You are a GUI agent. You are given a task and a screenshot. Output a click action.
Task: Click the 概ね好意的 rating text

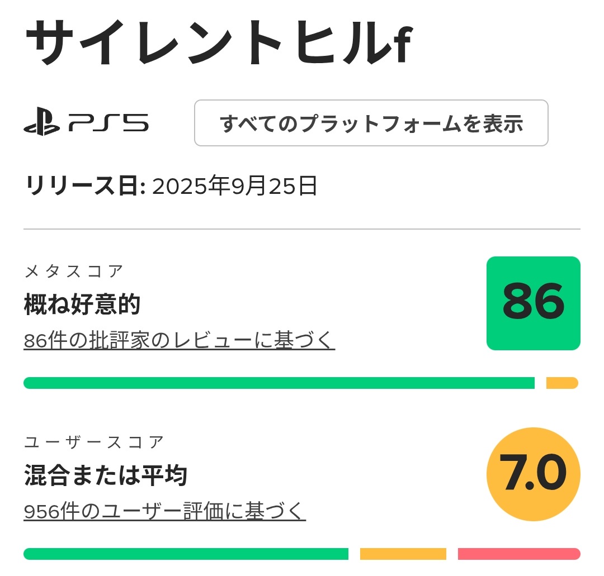(x=82, y=304)
